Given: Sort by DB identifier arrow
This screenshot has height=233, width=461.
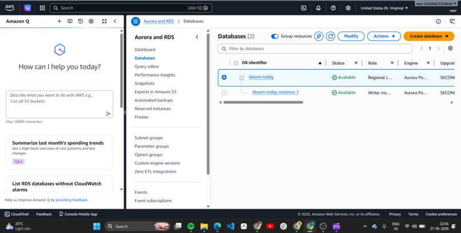Looking at the screenshot, I should pyautogui.click(x=320, y=63).
